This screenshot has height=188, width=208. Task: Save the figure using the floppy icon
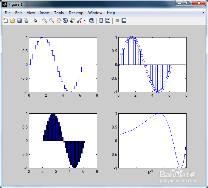click(19, 21)
